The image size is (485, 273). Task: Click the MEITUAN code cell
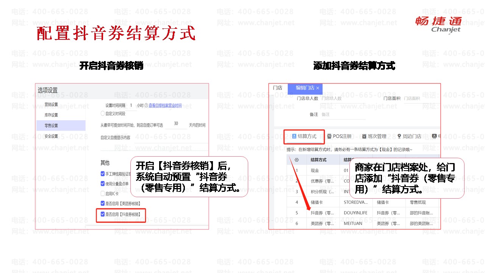pyautogui.click(x=356, y=224)
